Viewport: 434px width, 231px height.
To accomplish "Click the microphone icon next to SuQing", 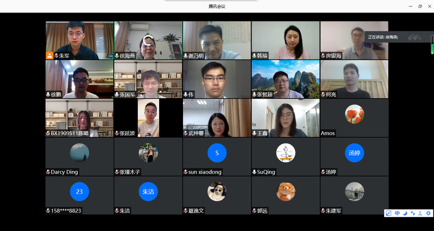I will [x=254, y=172].
